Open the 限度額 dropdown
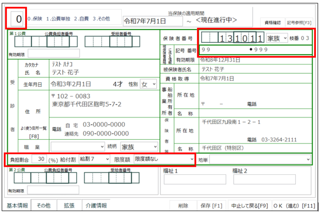Image resolution: width=321 pixels, height=214 pixels. [164, 159]
